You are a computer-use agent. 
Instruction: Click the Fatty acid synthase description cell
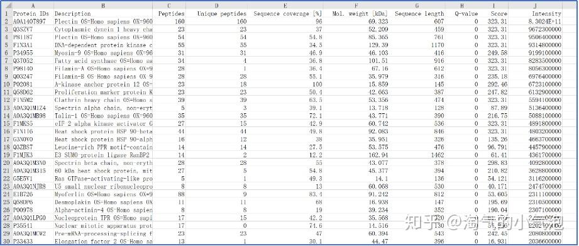[x=103, y=60]
